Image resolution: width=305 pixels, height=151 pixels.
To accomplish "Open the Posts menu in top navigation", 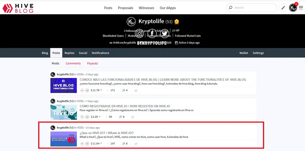I will pyautogui.click(x=108, y=8).
